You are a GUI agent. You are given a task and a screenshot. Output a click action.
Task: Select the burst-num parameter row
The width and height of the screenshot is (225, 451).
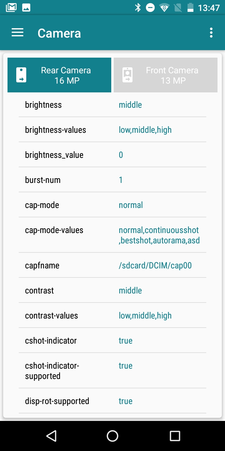112,180
